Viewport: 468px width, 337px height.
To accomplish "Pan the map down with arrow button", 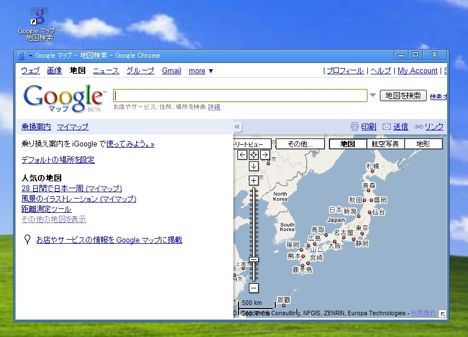I will pos(253,166).
